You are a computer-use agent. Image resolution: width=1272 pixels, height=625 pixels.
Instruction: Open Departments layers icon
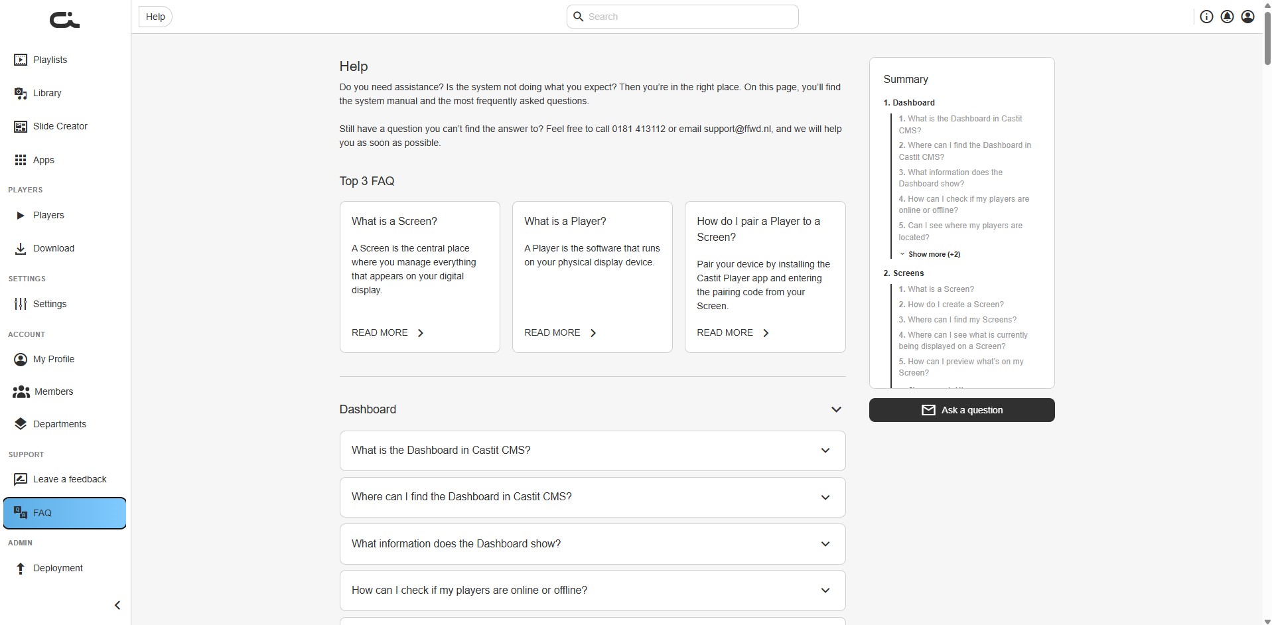point(21,424)
